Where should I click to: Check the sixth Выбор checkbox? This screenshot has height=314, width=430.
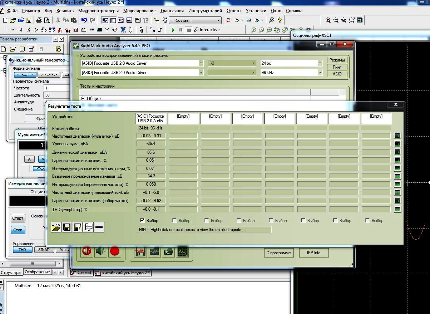303,221
